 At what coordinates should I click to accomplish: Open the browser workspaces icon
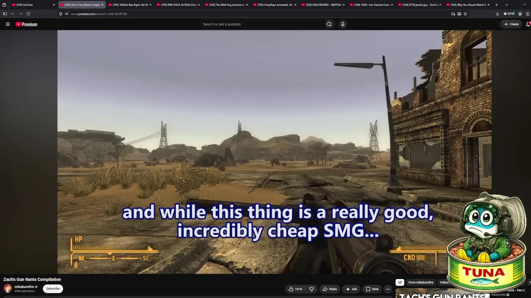[4, 5]
